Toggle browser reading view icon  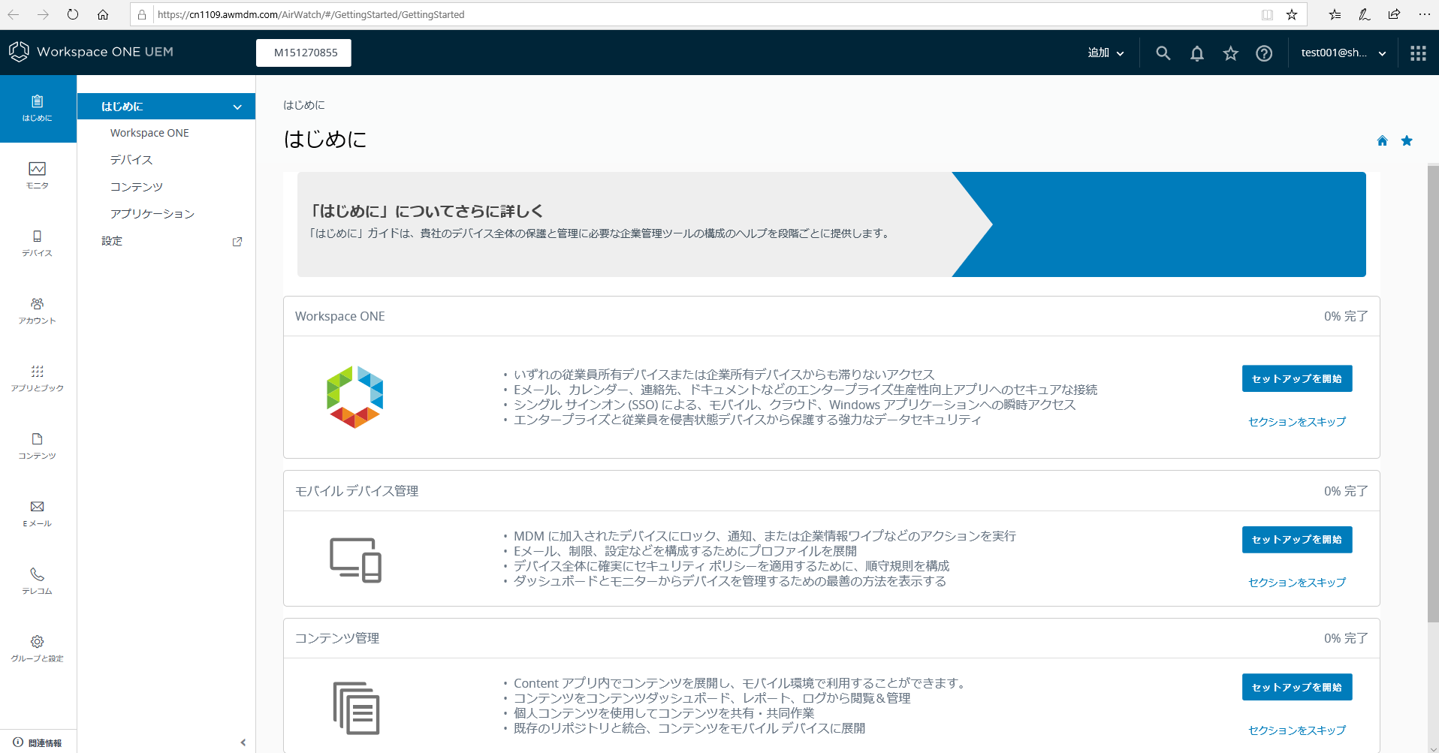click(x=1267, y=14)
